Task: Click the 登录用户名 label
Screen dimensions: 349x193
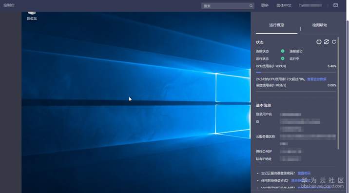Action: (264, 114)
